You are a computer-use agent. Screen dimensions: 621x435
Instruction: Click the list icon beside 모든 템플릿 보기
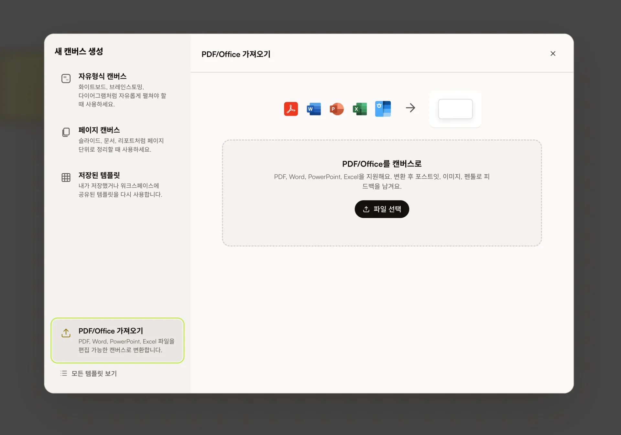[x=64, y=373]
